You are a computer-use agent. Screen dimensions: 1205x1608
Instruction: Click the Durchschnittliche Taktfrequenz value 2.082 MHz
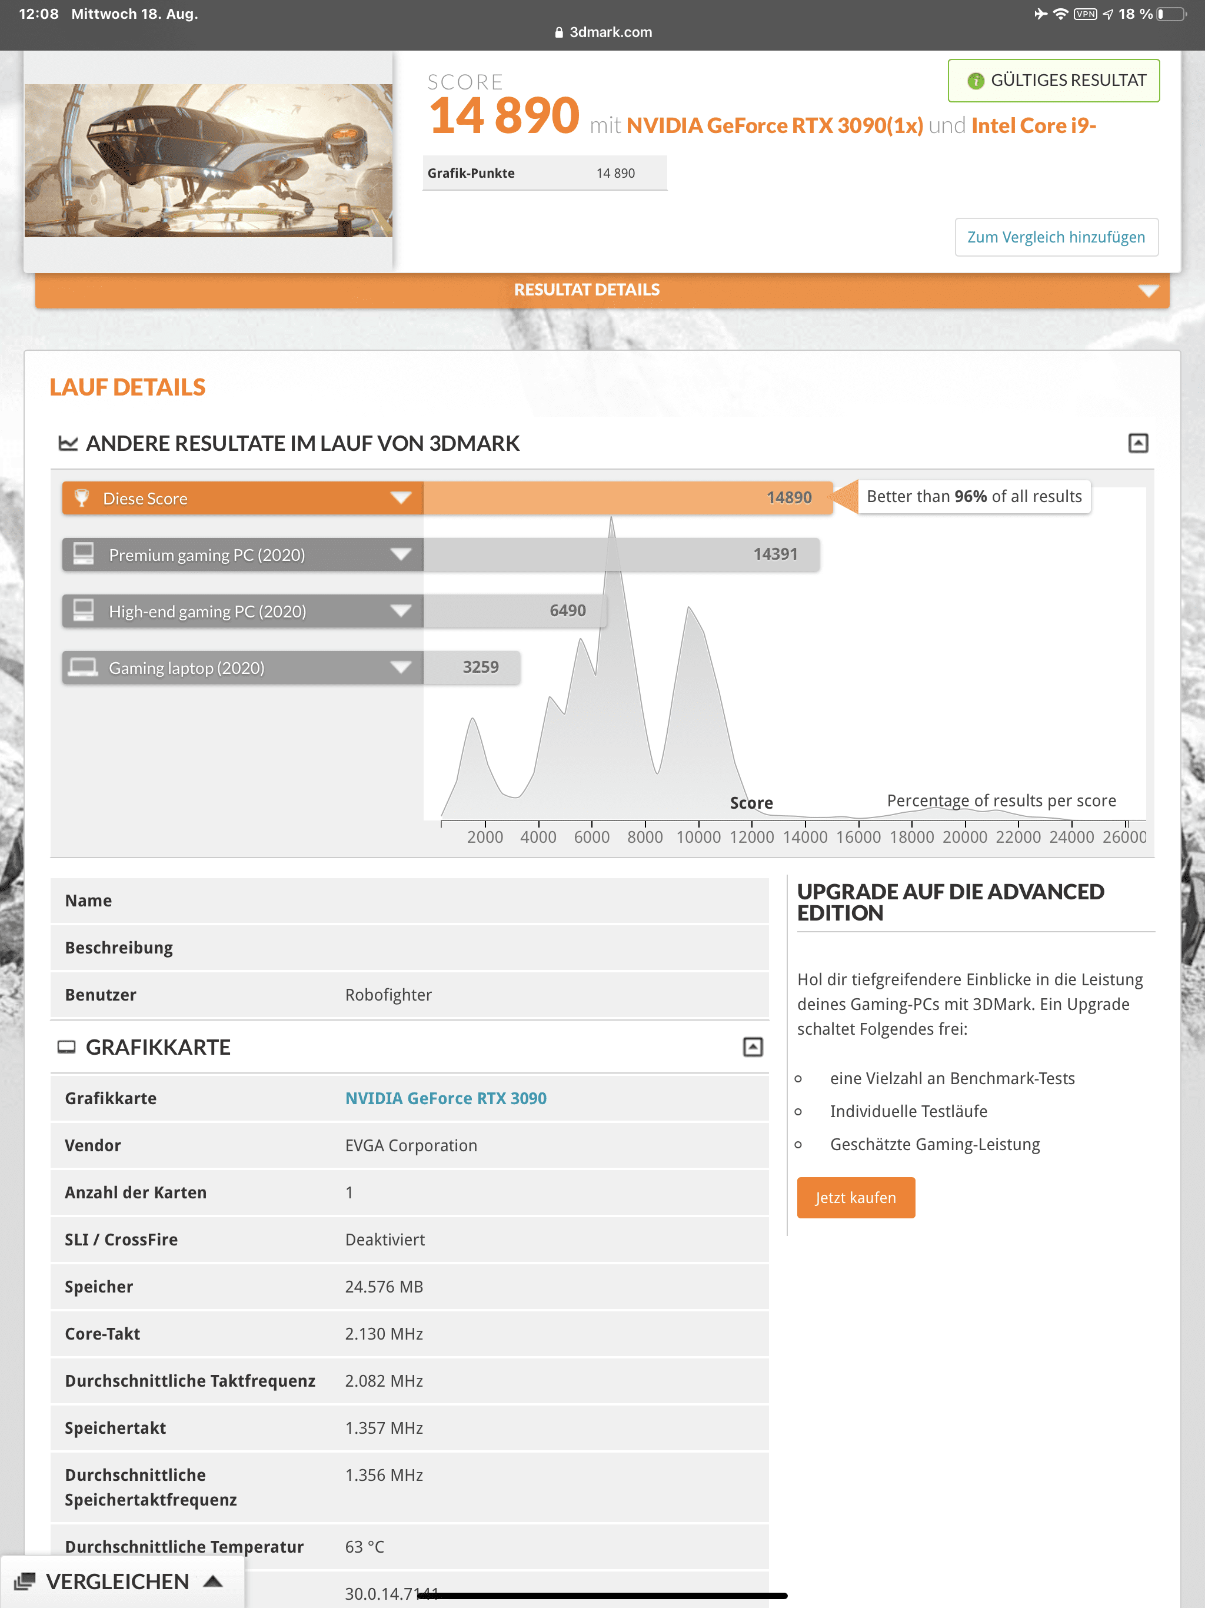tap(384, 1380)
